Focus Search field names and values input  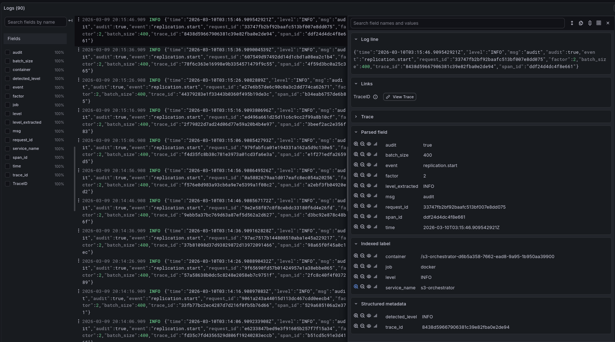[x=457, y=23]
